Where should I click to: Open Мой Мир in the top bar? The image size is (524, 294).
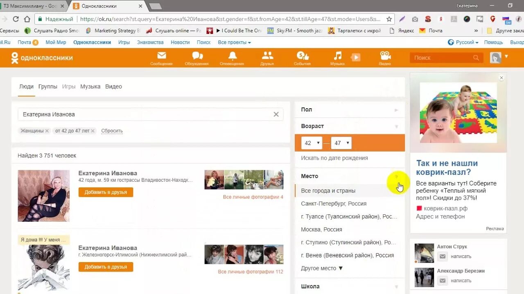coord(56,42)
